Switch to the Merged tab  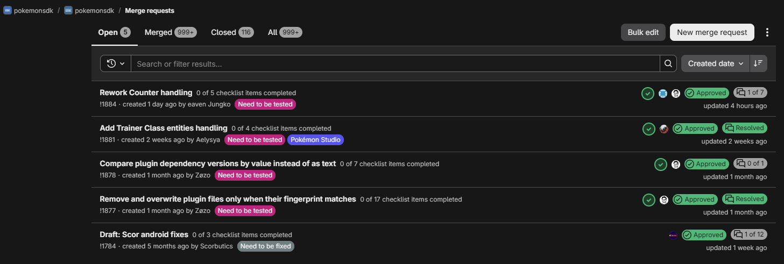click(x=171, y=32)
